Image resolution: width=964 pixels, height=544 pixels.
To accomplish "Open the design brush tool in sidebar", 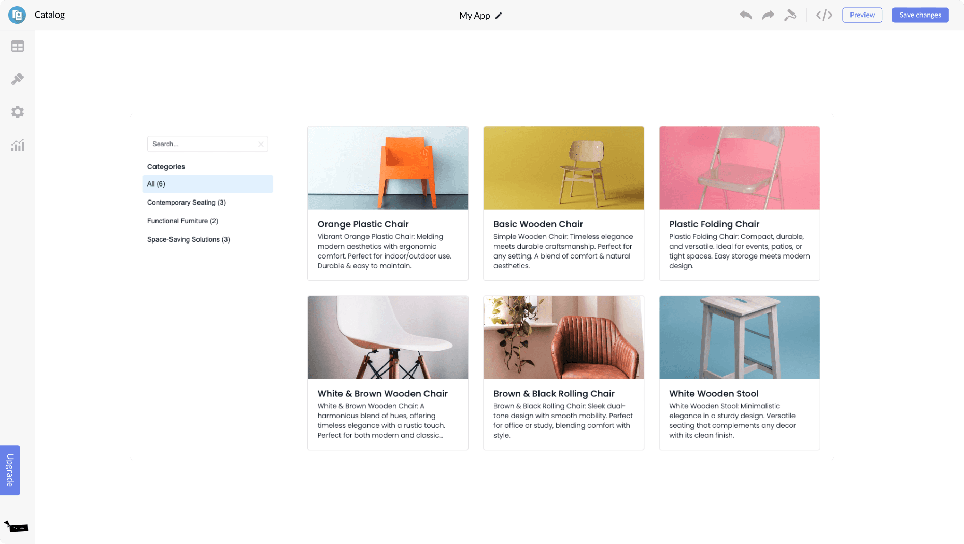I will click(x=18, y=79).
